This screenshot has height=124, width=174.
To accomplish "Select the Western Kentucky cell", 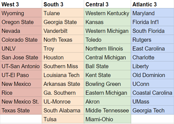I will (x=107, y=13).
